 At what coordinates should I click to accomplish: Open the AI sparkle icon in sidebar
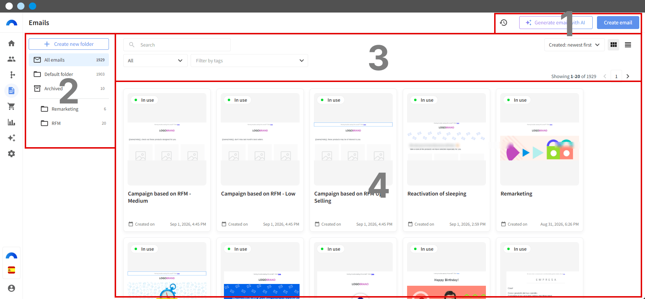(x=11, y=138)
